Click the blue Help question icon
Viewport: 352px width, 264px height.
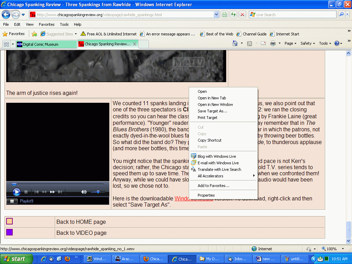(x=337, y=43)
